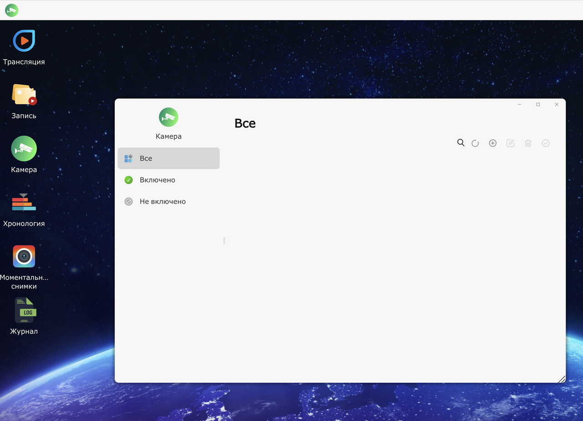This screenshot has height=421, width=583.
Task: Open the Моментальные снимки desktop icon
Action: point(24,256)
